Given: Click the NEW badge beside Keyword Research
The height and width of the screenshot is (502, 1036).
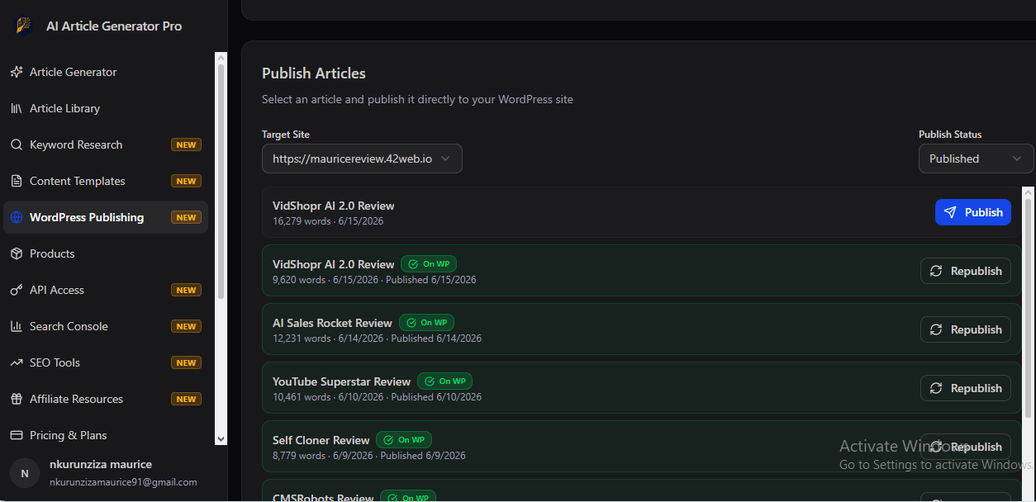Looking at the screenshot, I should [186, 144].
